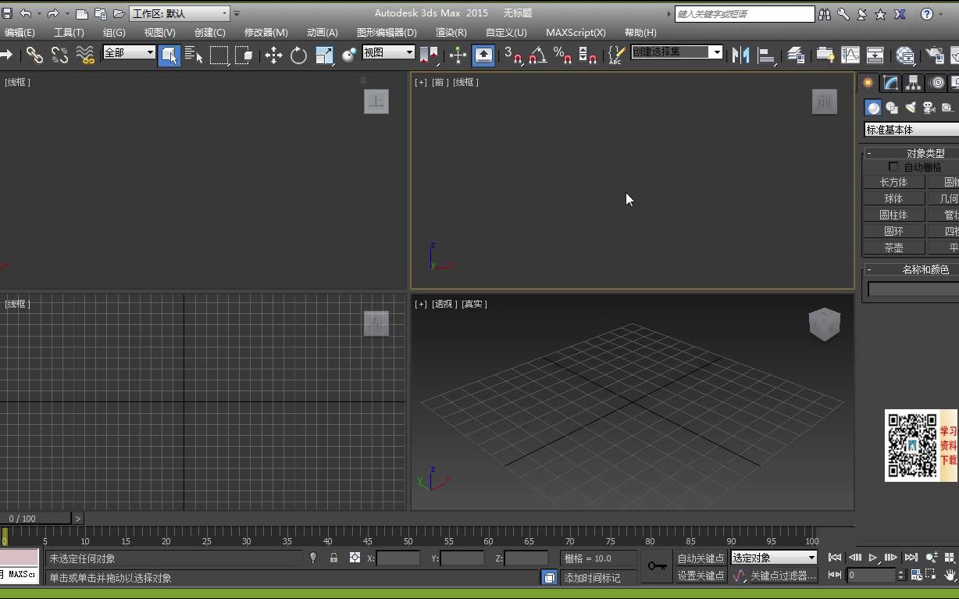Switch to the Modify command panel

(889, 83)
